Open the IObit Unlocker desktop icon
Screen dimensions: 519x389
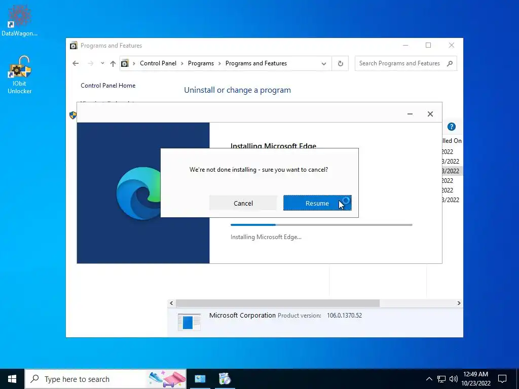click(x=19, y=75)
